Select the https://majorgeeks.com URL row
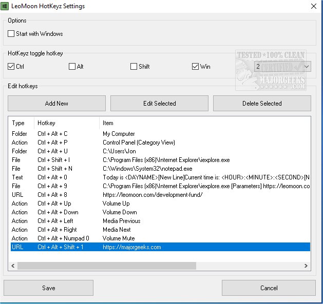Viewport: 323px width, 304px height. point(160,247)
